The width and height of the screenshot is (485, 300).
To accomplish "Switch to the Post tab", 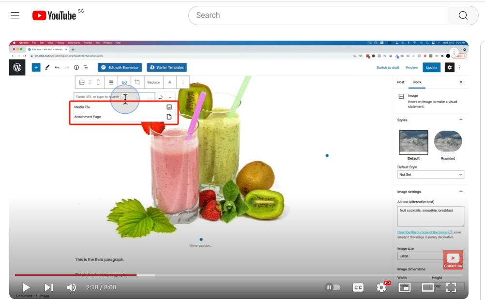I will 401,82.
